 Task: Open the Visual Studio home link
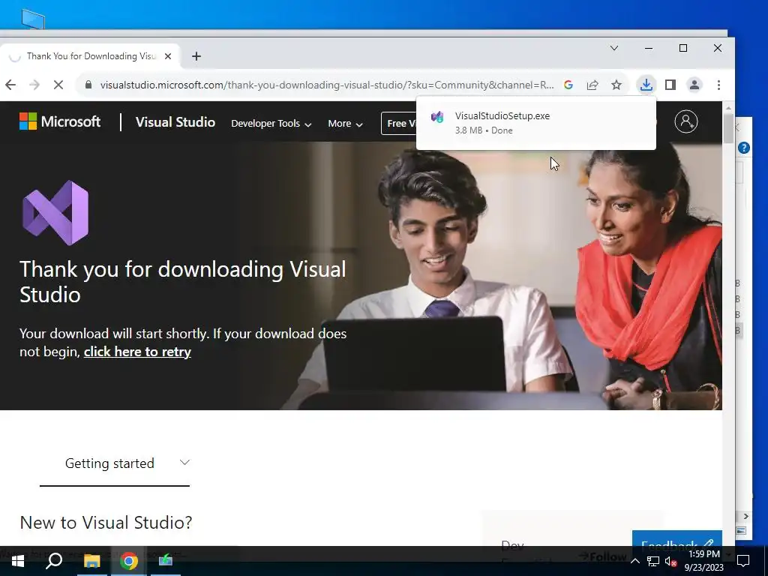pos(175,122)
